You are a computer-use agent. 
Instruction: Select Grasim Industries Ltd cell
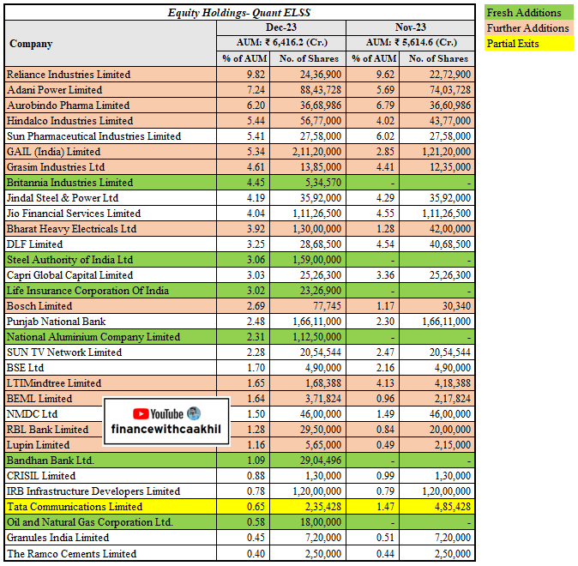coord(111,167)
